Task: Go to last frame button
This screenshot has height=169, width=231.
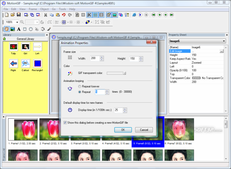Action: click(x=172, y=15)
